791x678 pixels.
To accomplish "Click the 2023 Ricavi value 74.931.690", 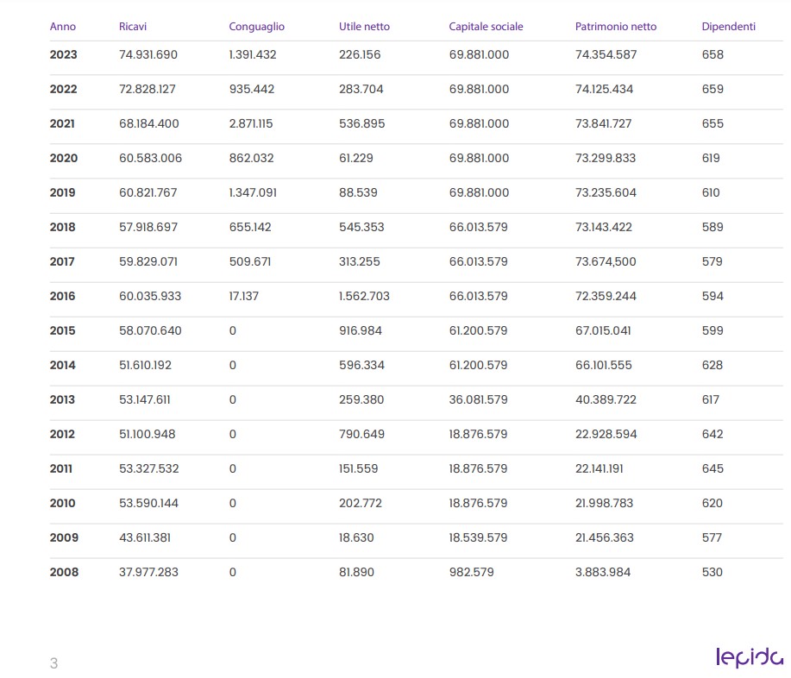I will (148, 54).
